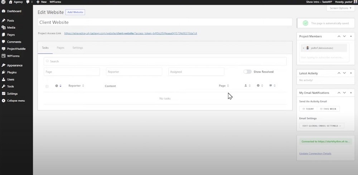Screen dimensions: 358x175
Task: Click the green Connected to status notice
Action: click(x=325, y=141)
